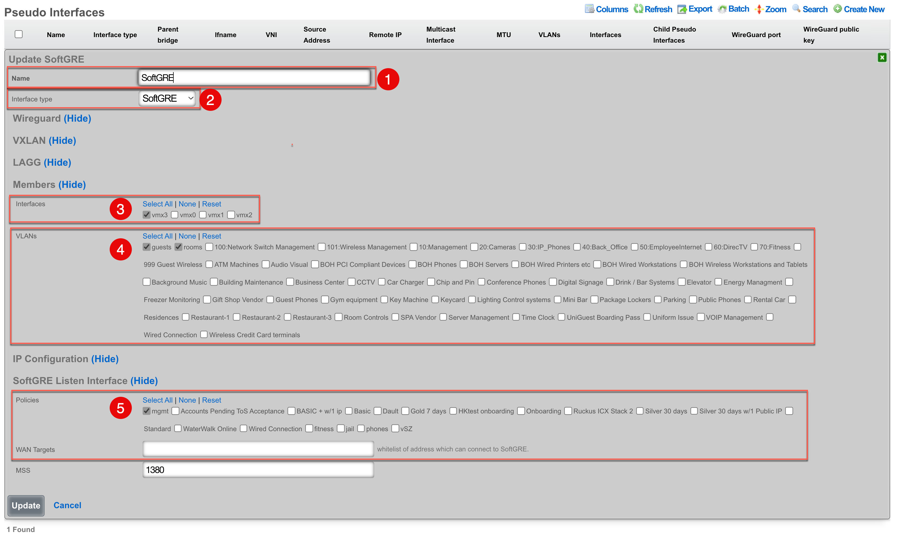Click the MSS input field
This screenshot has width=904, height=537.
pyautogui.click(x=258, y=470)
